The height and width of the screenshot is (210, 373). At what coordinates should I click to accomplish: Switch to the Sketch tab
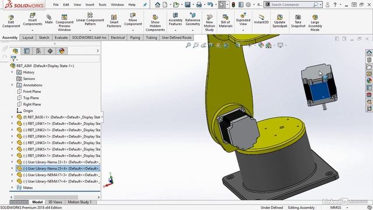[x=44, y=37]
